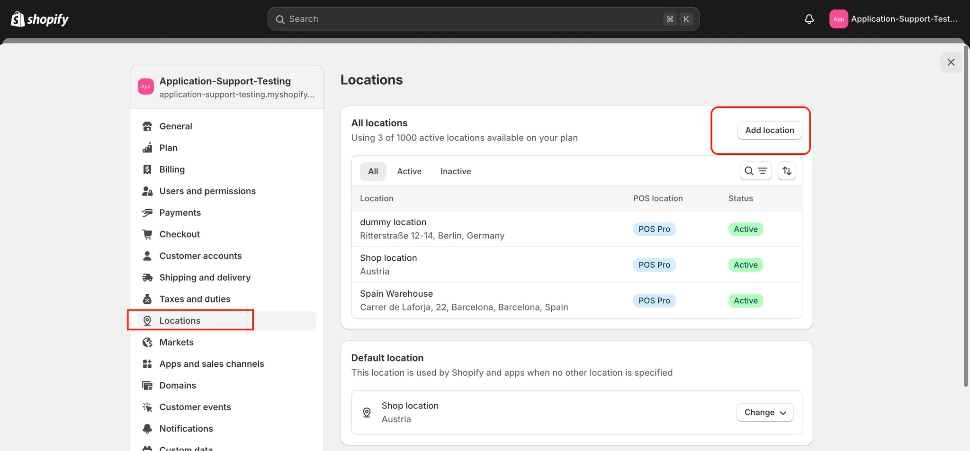Click the Shopify logo

tap(40, 19)
